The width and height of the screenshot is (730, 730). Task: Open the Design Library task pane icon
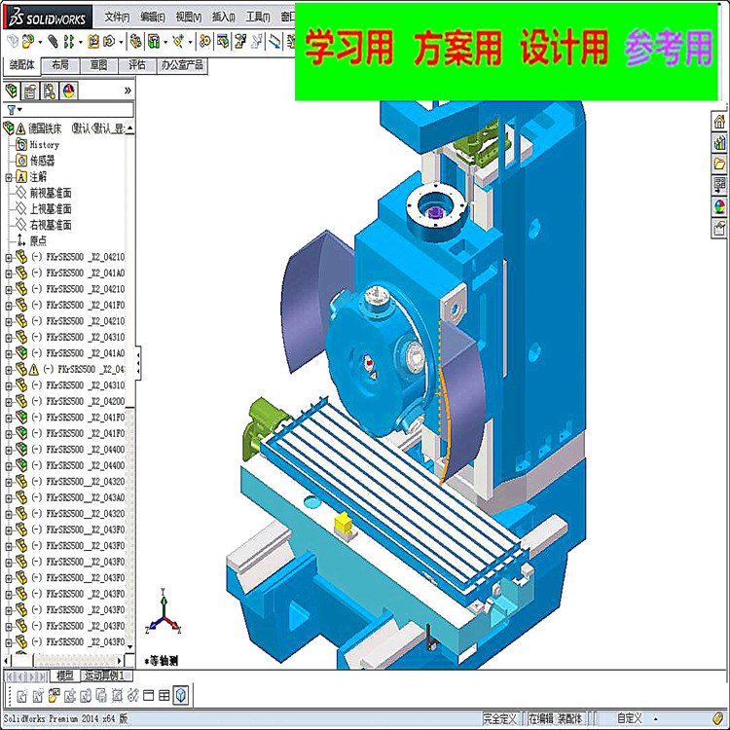(719, 142)
